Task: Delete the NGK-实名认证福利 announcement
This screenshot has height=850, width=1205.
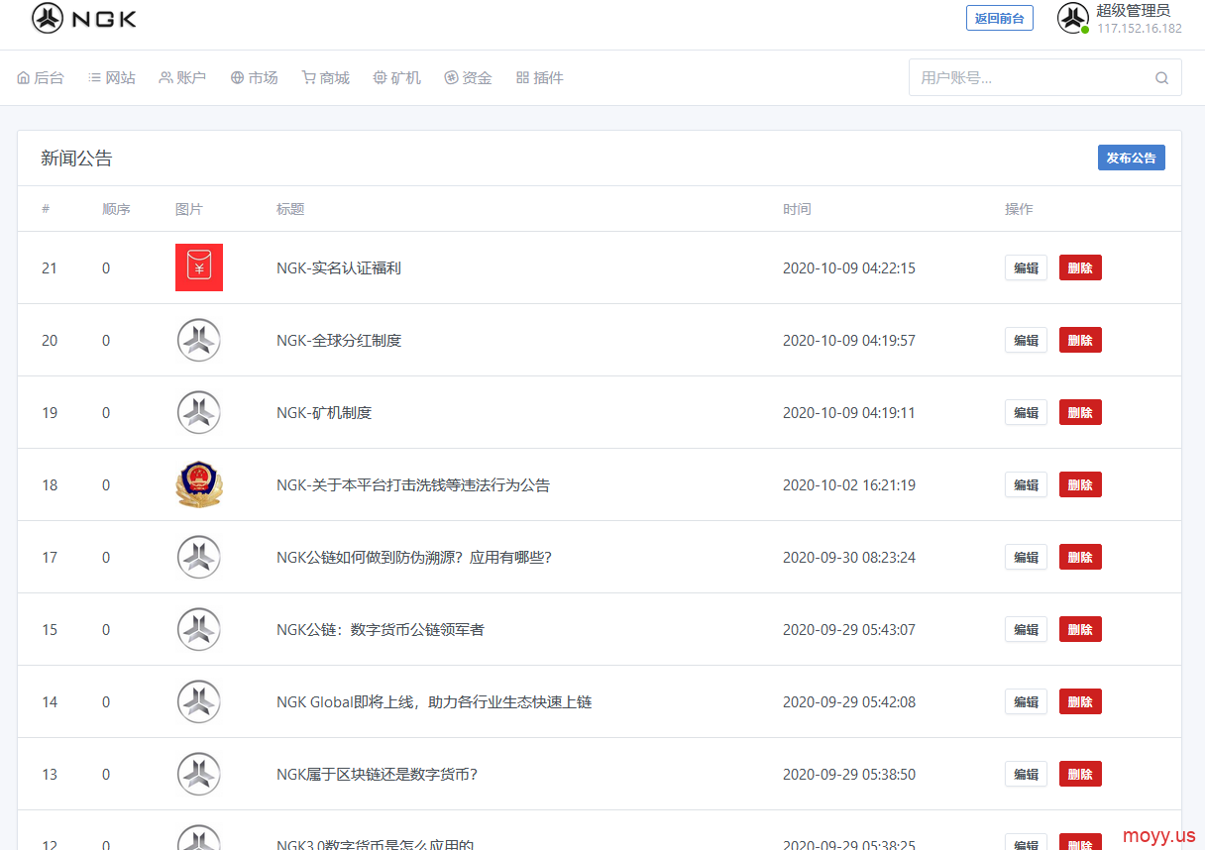Action: click(1080, 267)
